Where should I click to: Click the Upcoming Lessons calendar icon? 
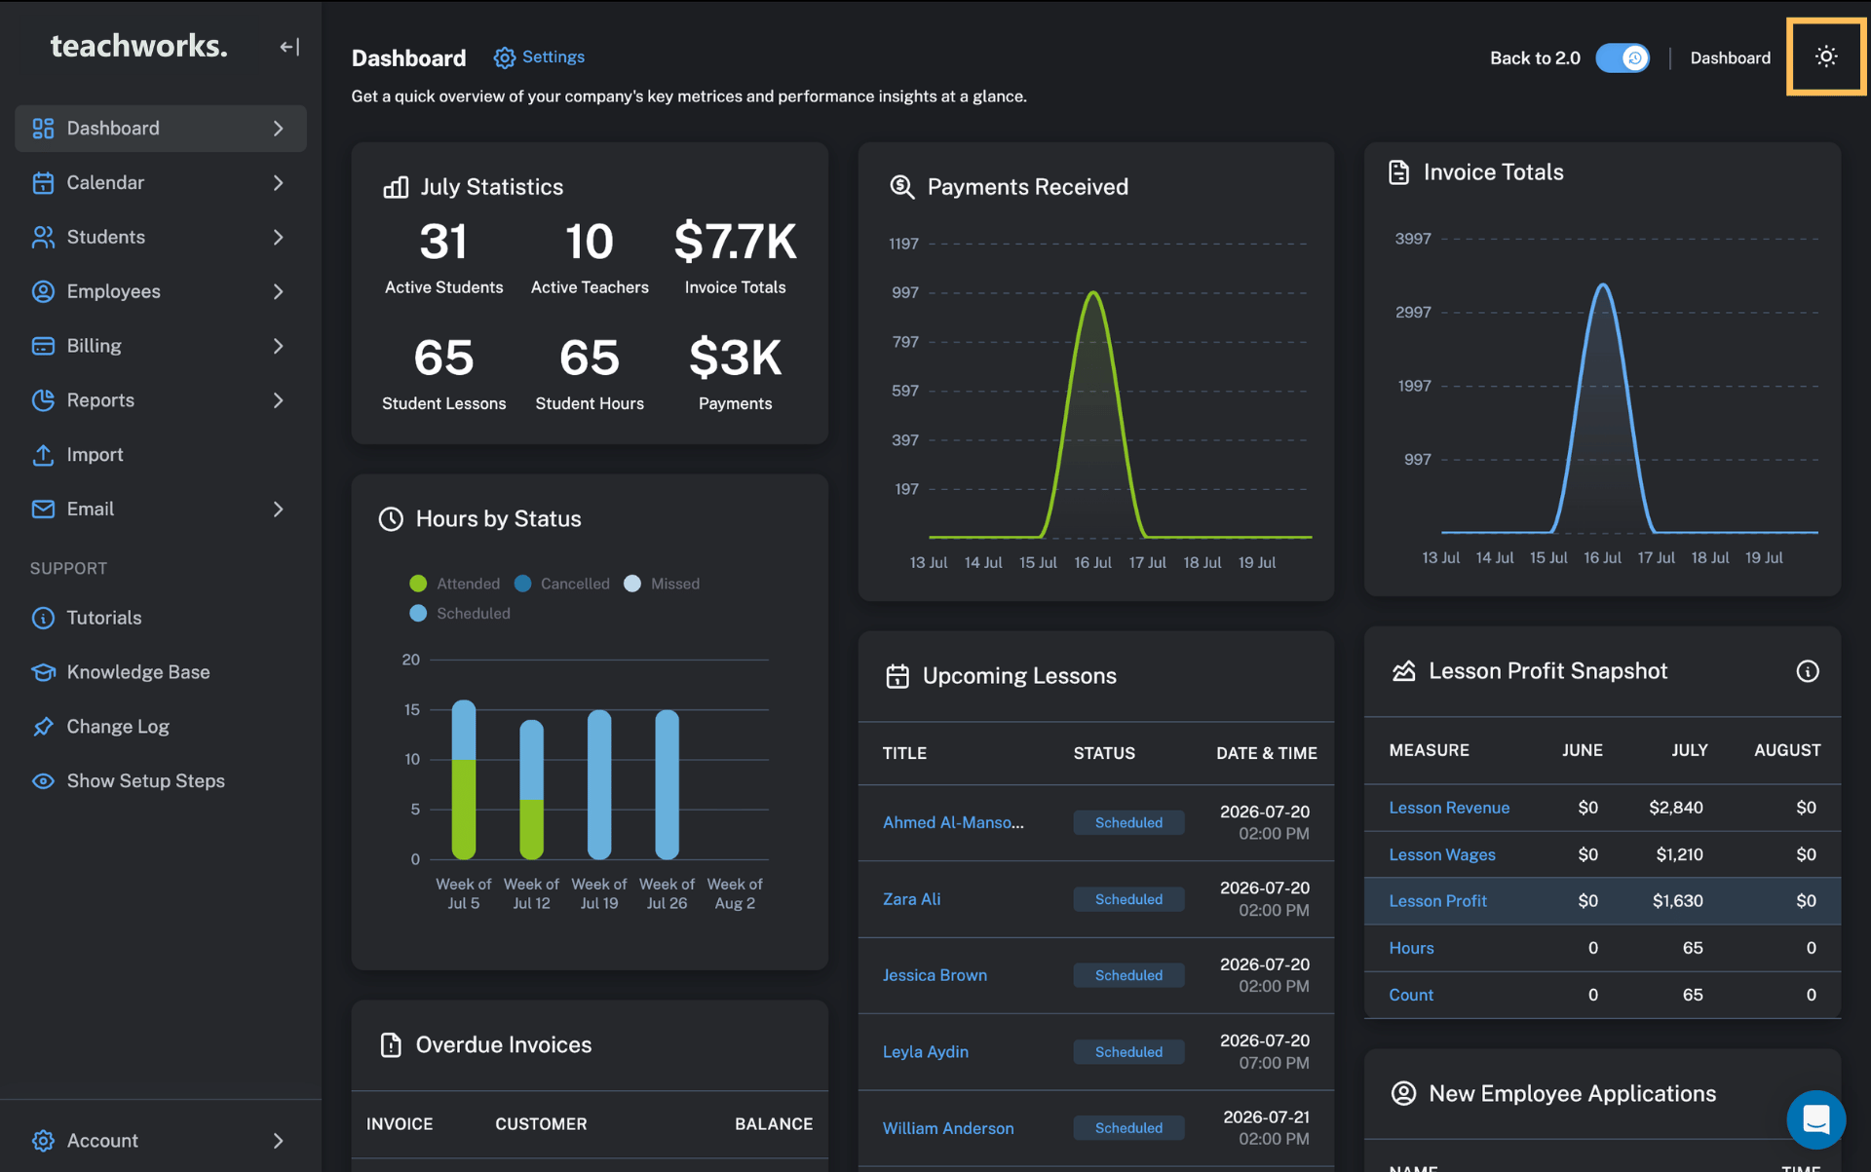coord(897,676)
